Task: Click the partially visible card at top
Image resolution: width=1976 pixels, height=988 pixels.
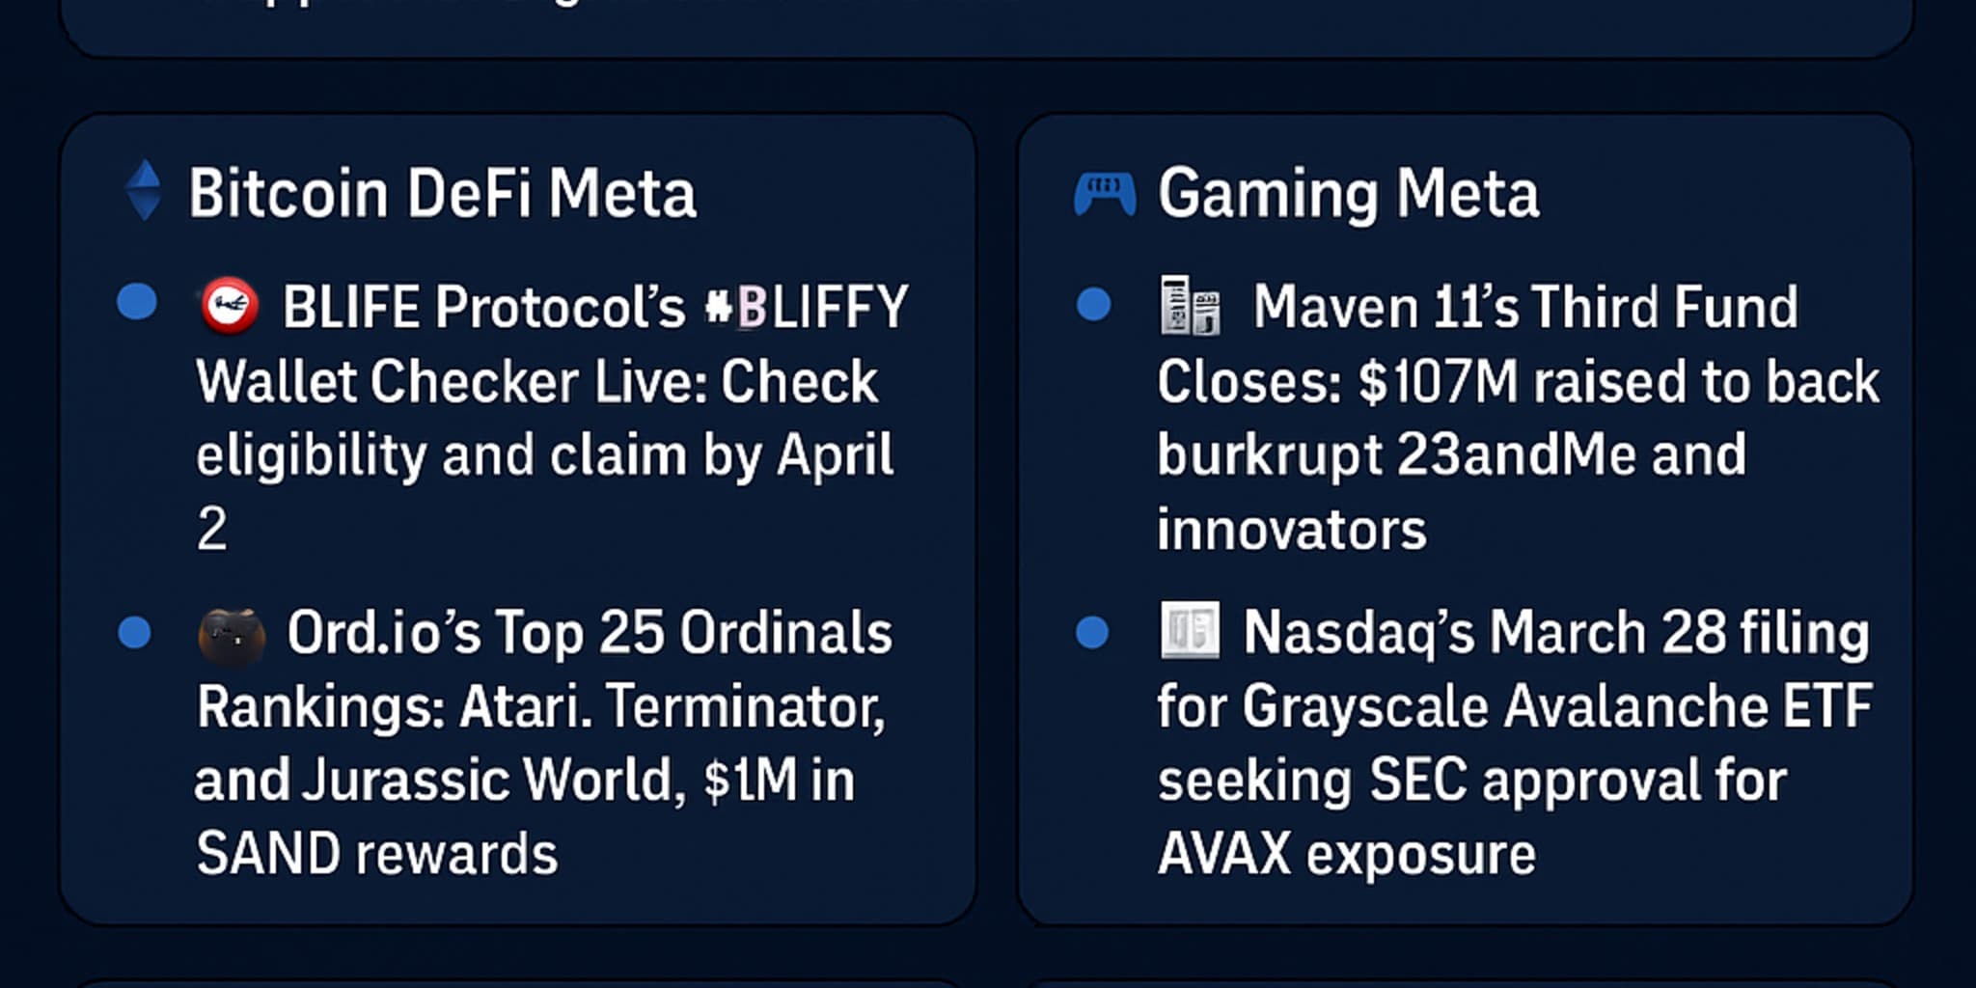Action: pos(987,27)
